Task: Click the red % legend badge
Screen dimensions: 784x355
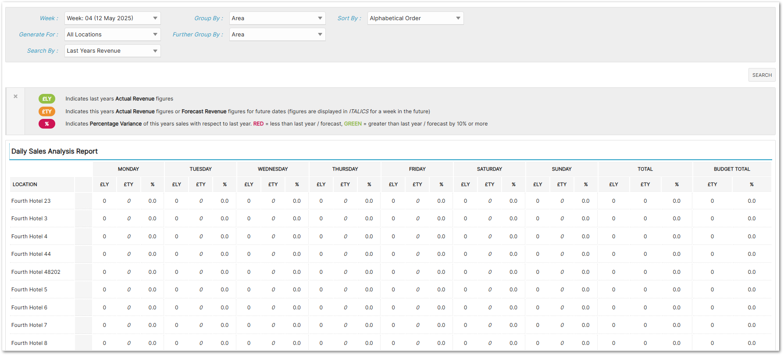Action: [47, 124]
